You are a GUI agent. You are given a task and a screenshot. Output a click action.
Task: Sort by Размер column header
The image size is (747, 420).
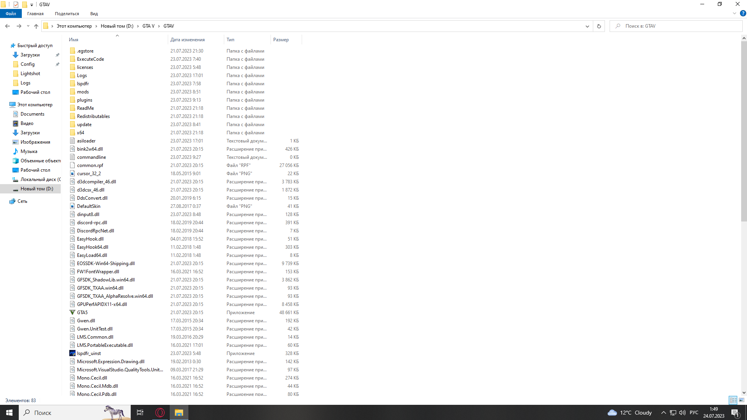click(x=286, y=39)
